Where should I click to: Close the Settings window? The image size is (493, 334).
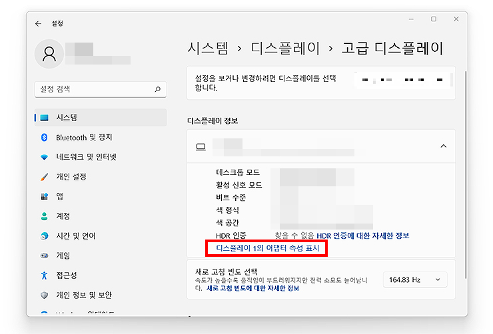(456, 19)
